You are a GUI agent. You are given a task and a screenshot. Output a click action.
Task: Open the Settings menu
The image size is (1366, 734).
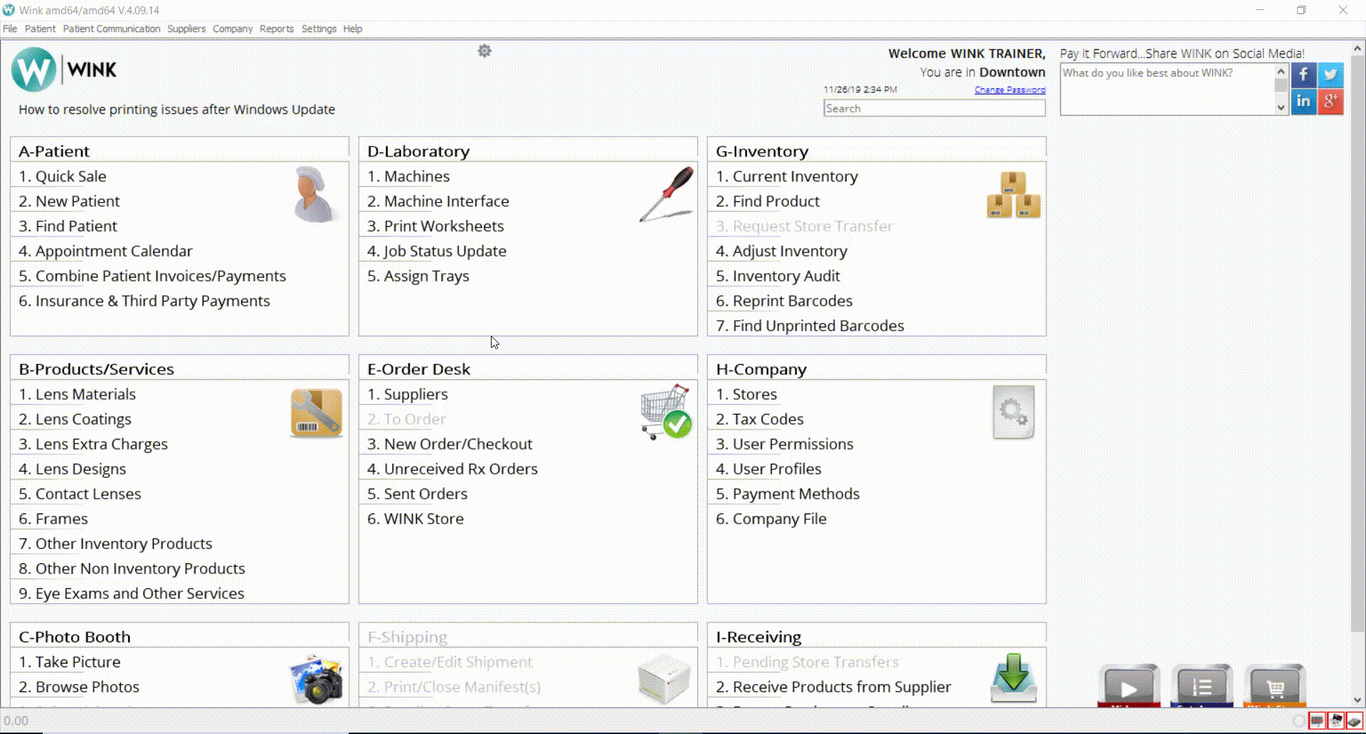[319, 28]
